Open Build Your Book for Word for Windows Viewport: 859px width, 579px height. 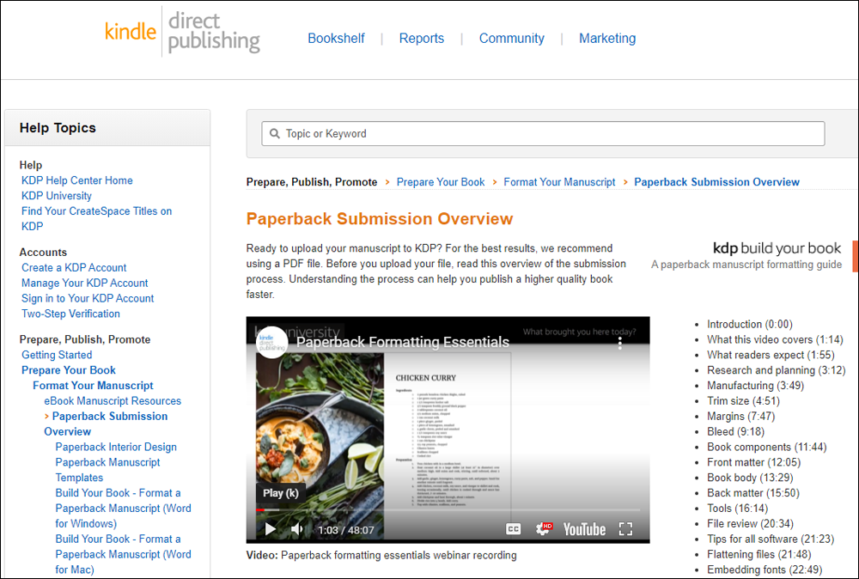click(123, 508)
